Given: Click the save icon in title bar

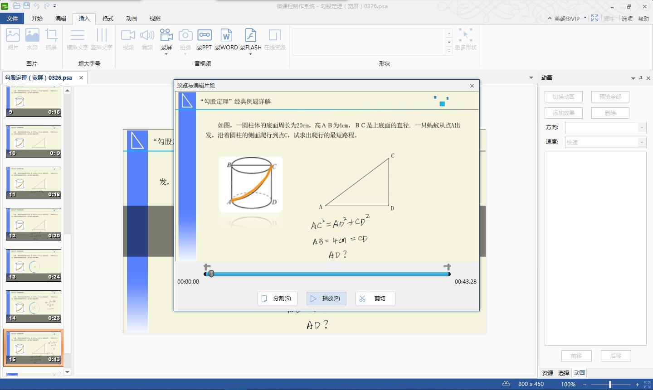Looking at the screenshot, I should 27,6.
